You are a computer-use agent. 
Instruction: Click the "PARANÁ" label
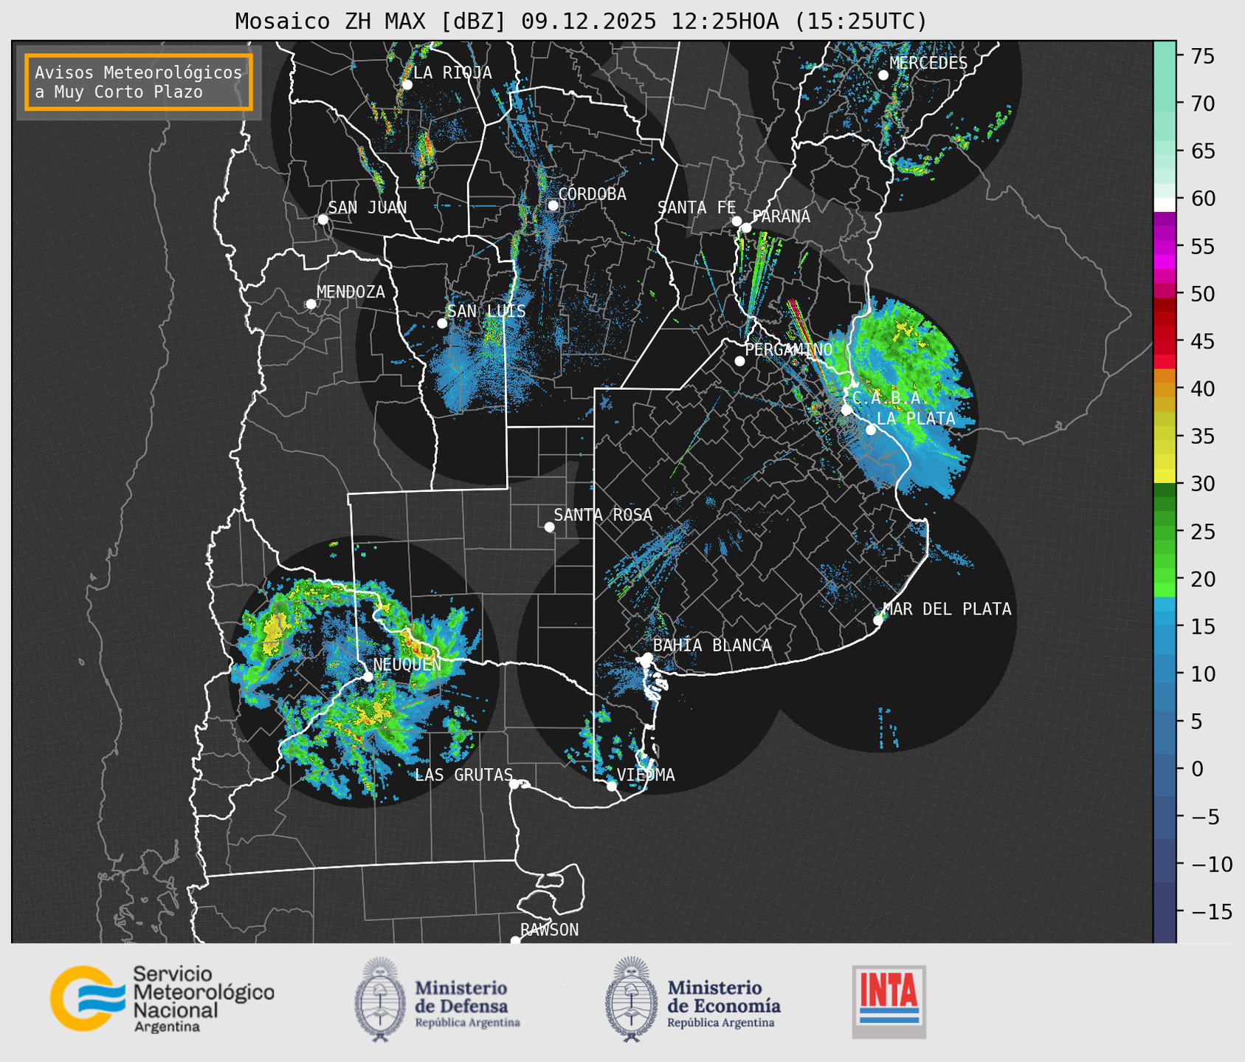[x=781, y=216]
